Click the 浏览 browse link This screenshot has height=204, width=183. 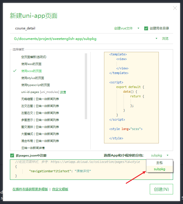pos(165,38)
